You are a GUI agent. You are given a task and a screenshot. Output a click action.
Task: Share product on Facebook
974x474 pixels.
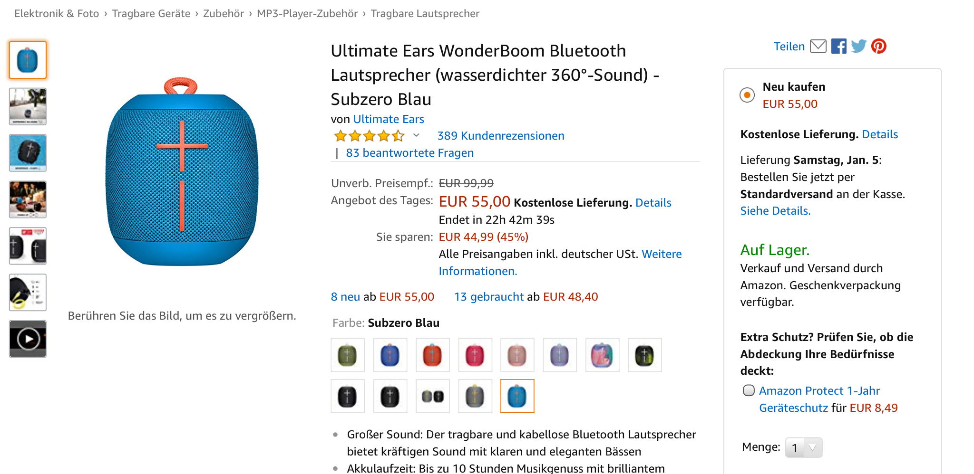pos(838,46)
